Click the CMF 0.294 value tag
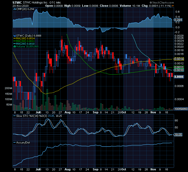This screenshot has width=188, height=172. click(x=178, y=20)
